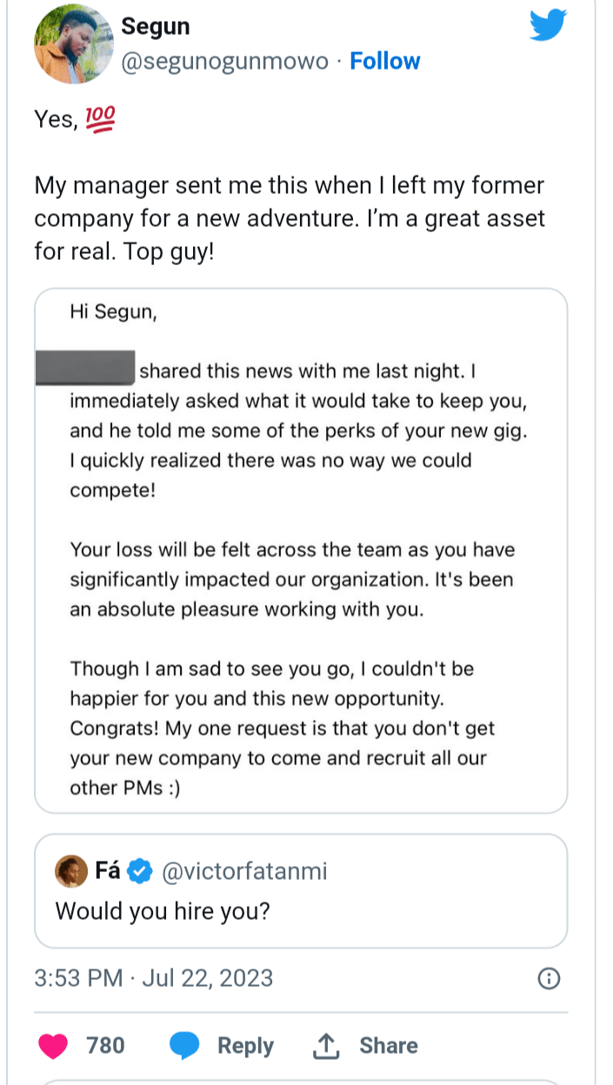Click the Share label
Image resolution: width=613 pixels, height=1085 pixels.
[389, 1046]
